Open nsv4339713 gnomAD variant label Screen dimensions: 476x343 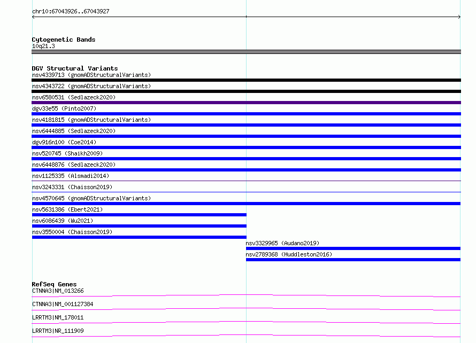91,75
